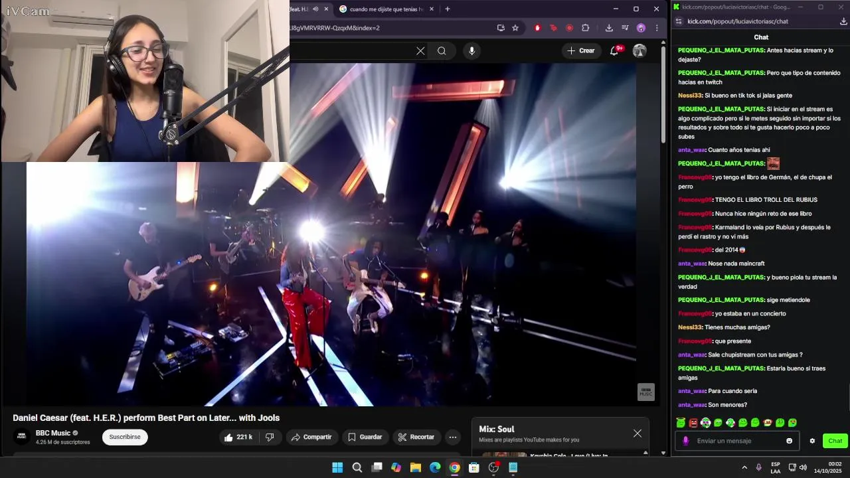Viewport: 850px width, 478px height.
Task: Open Kick chat settings gear
Action: coord(812,441)
